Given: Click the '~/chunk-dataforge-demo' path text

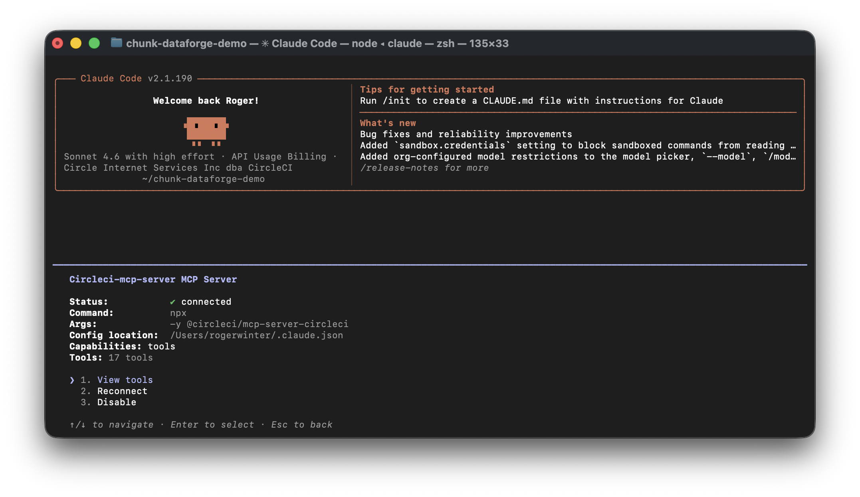Looking at the screenshot, I should [x=203, y=179].
